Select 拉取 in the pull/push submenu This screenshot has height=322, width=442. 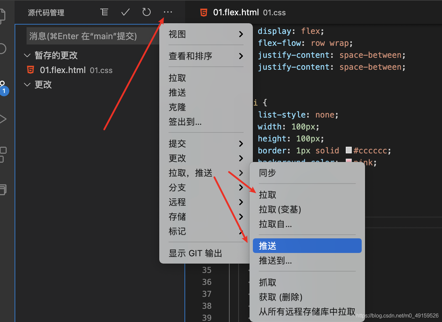pos(307,195)
